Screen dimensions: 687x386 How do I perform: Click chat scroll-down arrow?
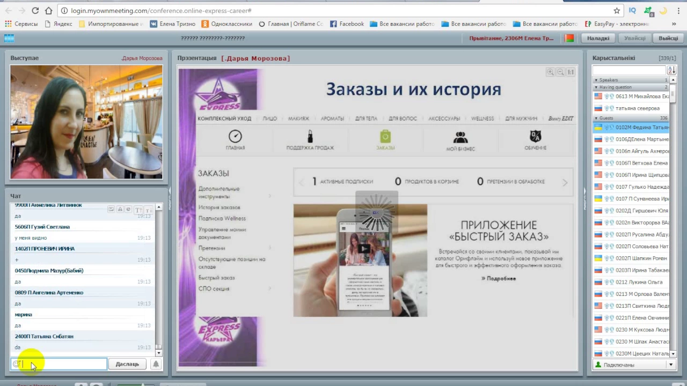(x=158, y=353)
